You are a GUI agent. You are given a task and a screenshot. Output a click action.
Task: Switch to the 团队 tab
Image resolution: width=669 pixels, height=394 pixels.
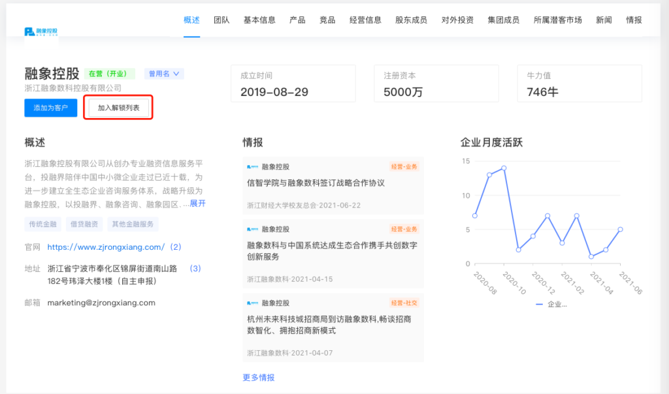point(221,20)
